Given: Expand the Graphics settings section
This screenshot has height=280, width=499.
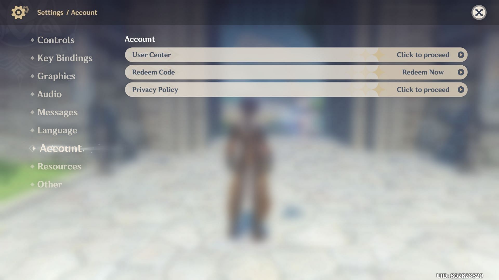Looking at the screenshot, I should point(56,75).
